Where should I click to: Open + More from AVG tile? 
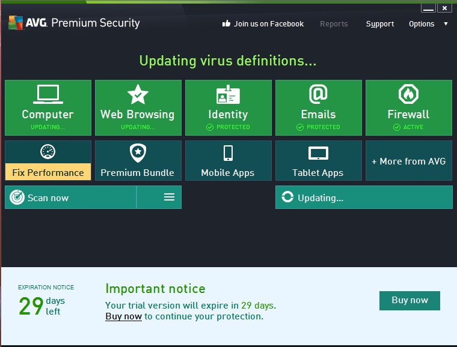pos(409,160)
